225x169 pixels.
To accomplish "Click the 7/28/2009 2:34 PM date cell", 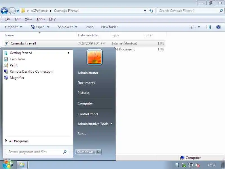I will click(x=92, y=43).
